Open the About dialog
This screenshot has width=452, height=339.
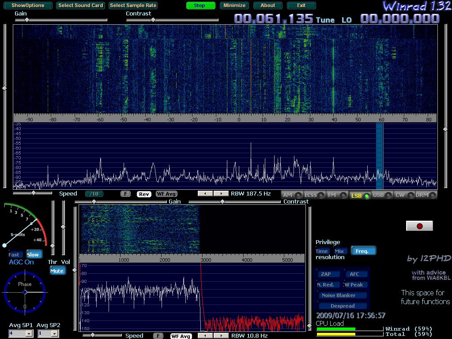coord(268,5)
